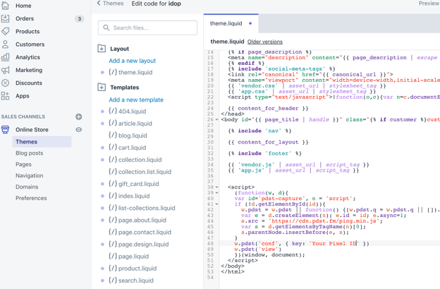Screen dimensions: 440x289
Task: Click the Customers person icon
Action: click(6, 44)
